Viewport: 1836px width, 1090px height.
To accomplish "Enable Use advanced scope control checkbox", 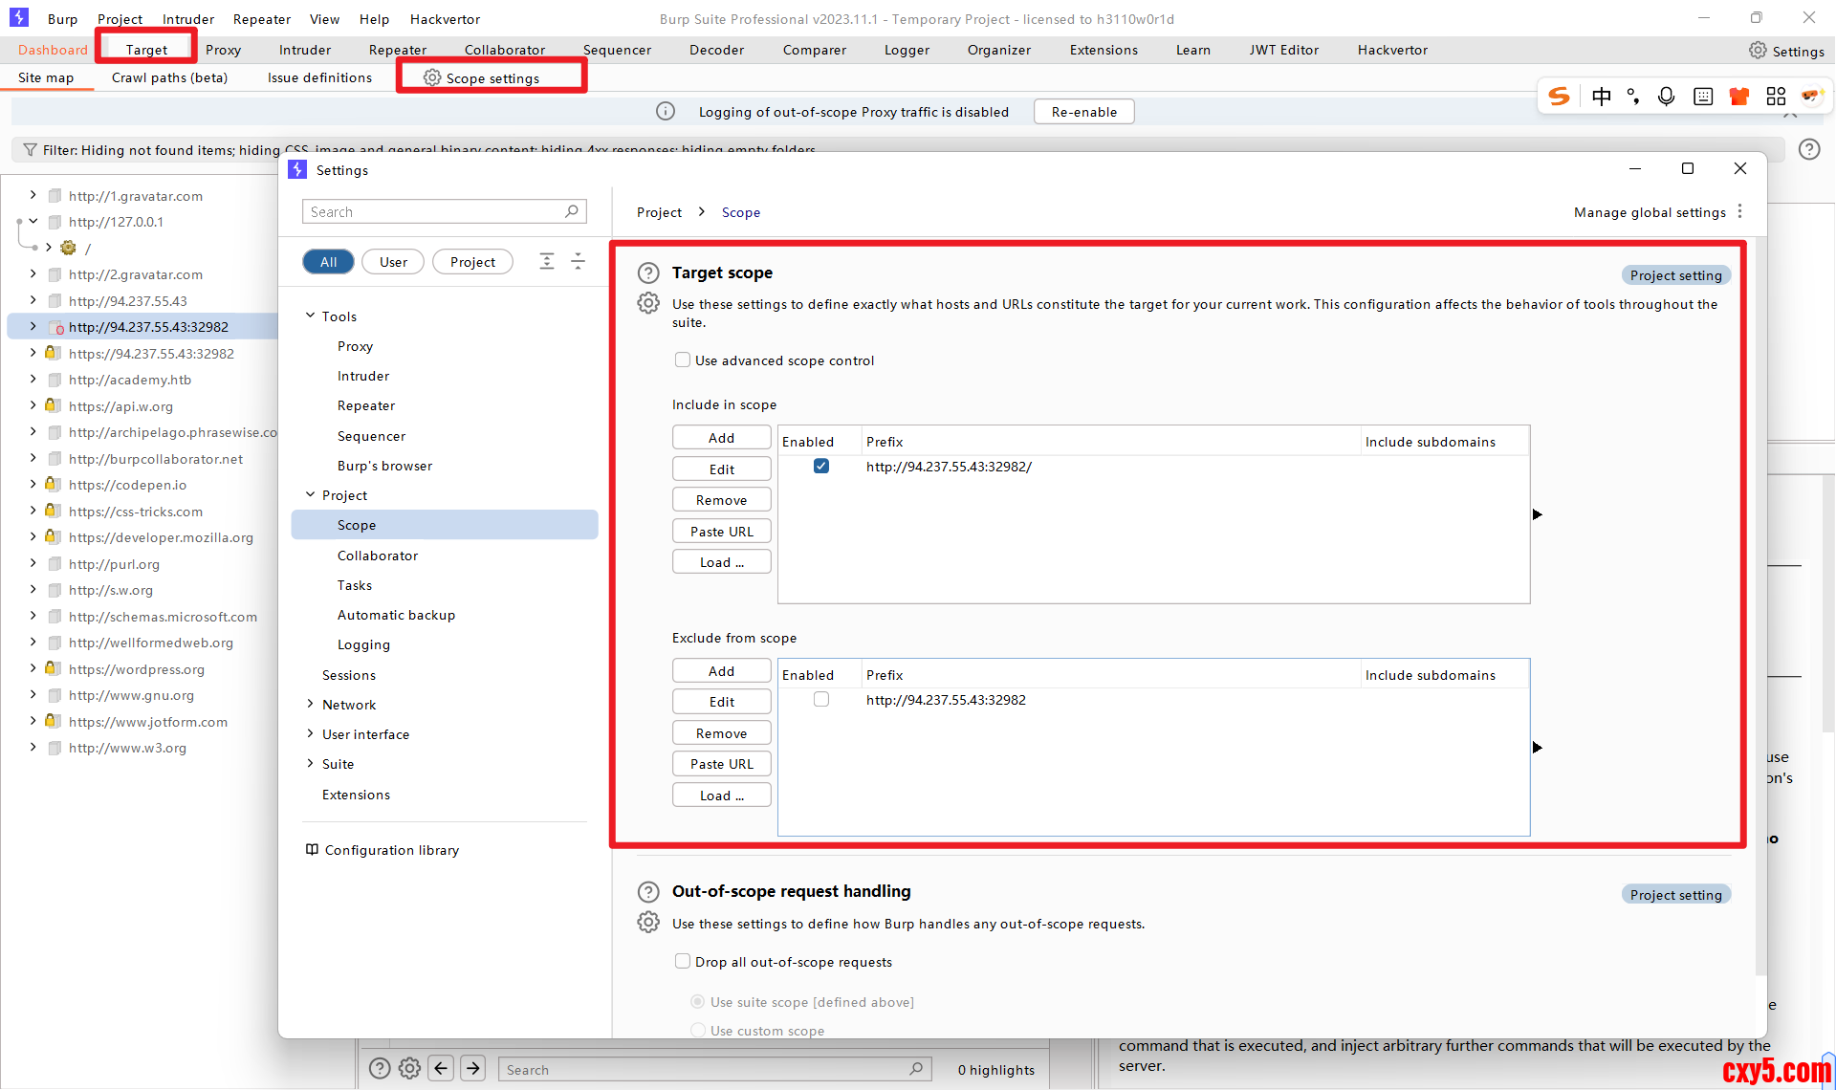I will pyautogui.click(x=683, y=360).
